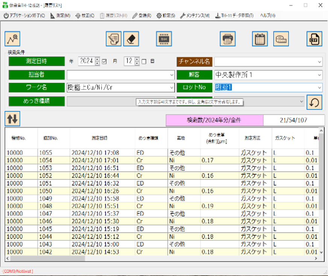328x276 pixels.
Task: Enable the day filter checkbox
Action: tap(144, 61)
